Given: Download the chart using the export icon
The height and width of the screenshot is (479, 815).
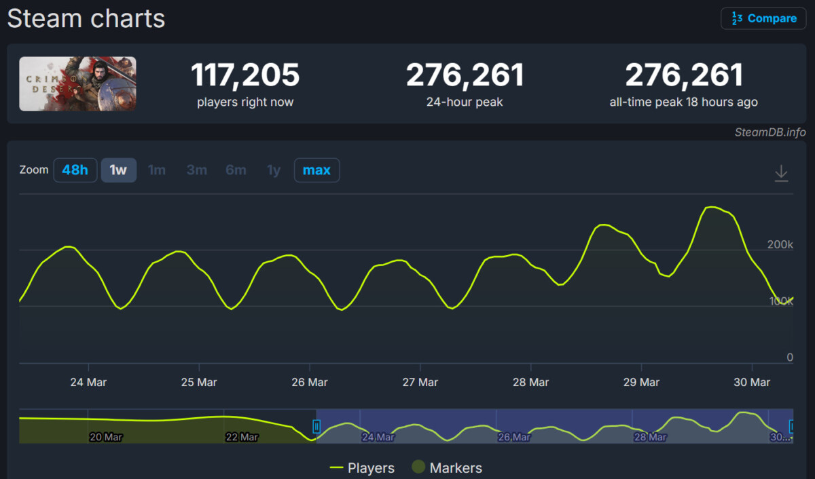Looking at the screenshot, I should click(x=781, y=173).
